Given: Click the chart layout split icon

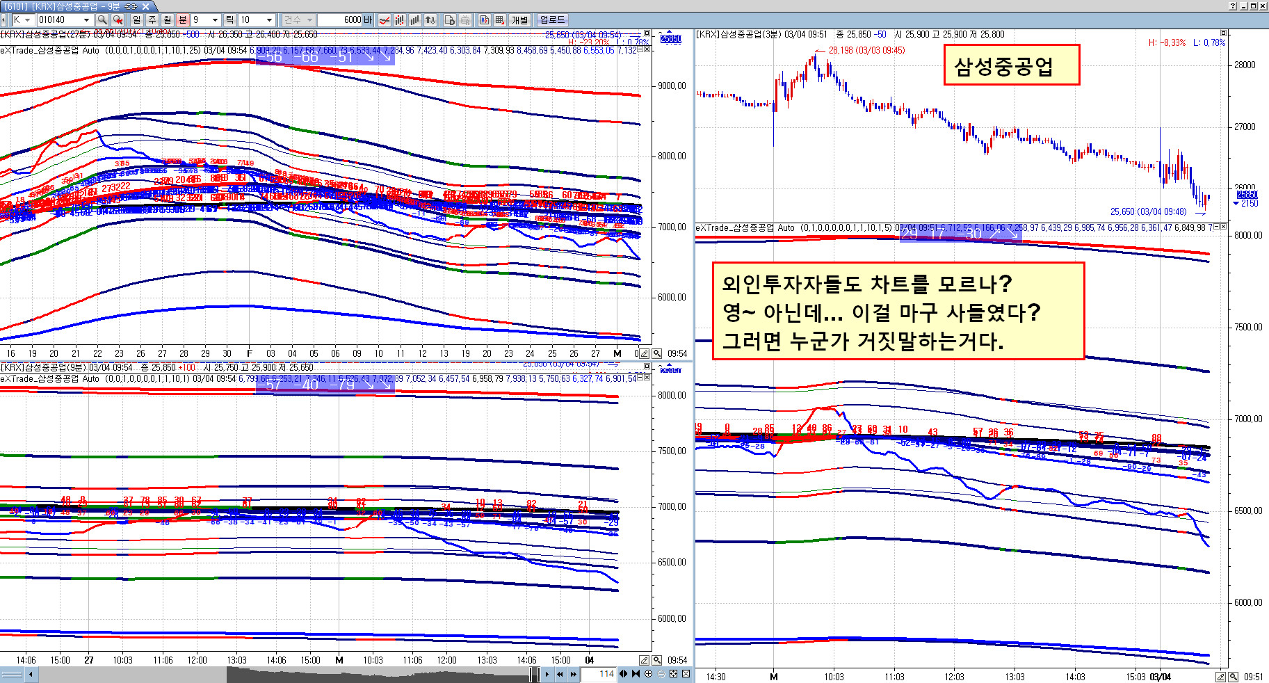Looking at the screenshot, I should 485,20.
